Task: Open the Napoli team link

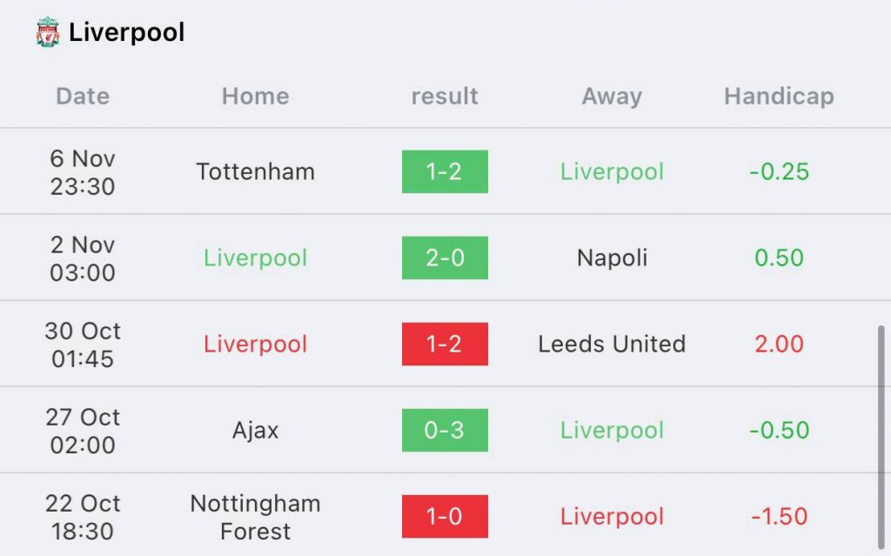Action: click(612, 258)
